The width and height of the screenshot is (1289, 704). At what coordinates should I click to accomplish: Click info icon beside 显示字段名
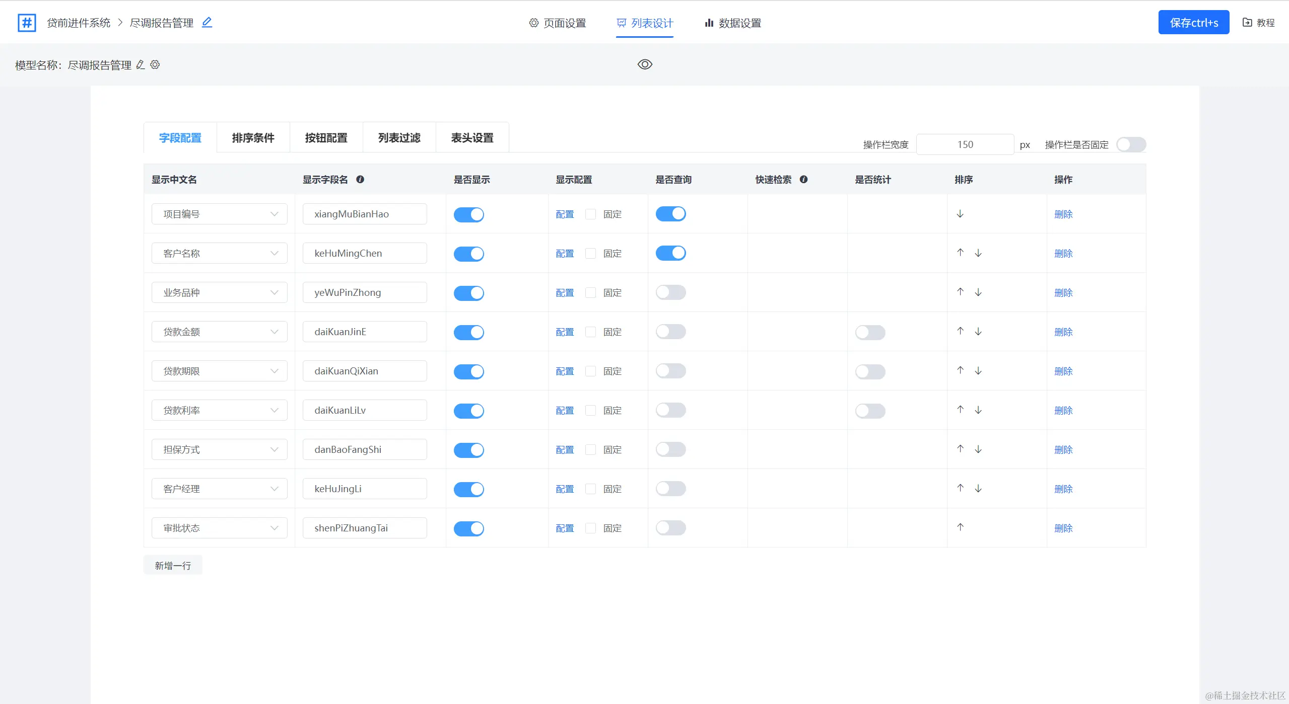point(360,180)
